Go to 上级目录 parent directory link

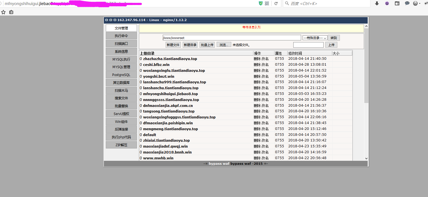click(x=147, y=53)
